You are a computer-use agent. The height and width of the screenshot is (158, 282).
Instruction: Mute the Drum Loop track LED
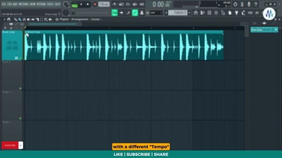click(20, 58)
